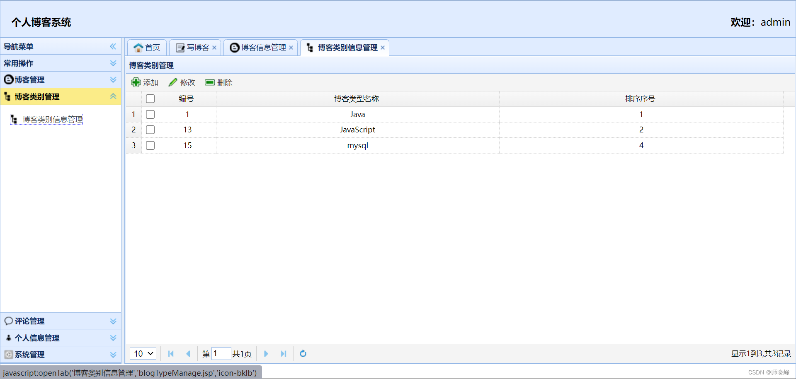Sort by the 编号 column header
This screenshot has height=379, width=796.
[x=187, y=98]
